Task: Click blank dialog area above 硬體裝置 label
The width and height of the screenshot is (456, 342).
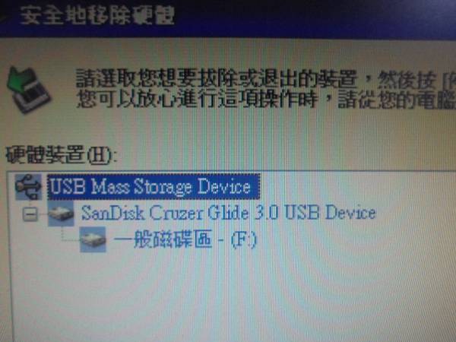Action: pyautogui.click(x=233, y=128)
